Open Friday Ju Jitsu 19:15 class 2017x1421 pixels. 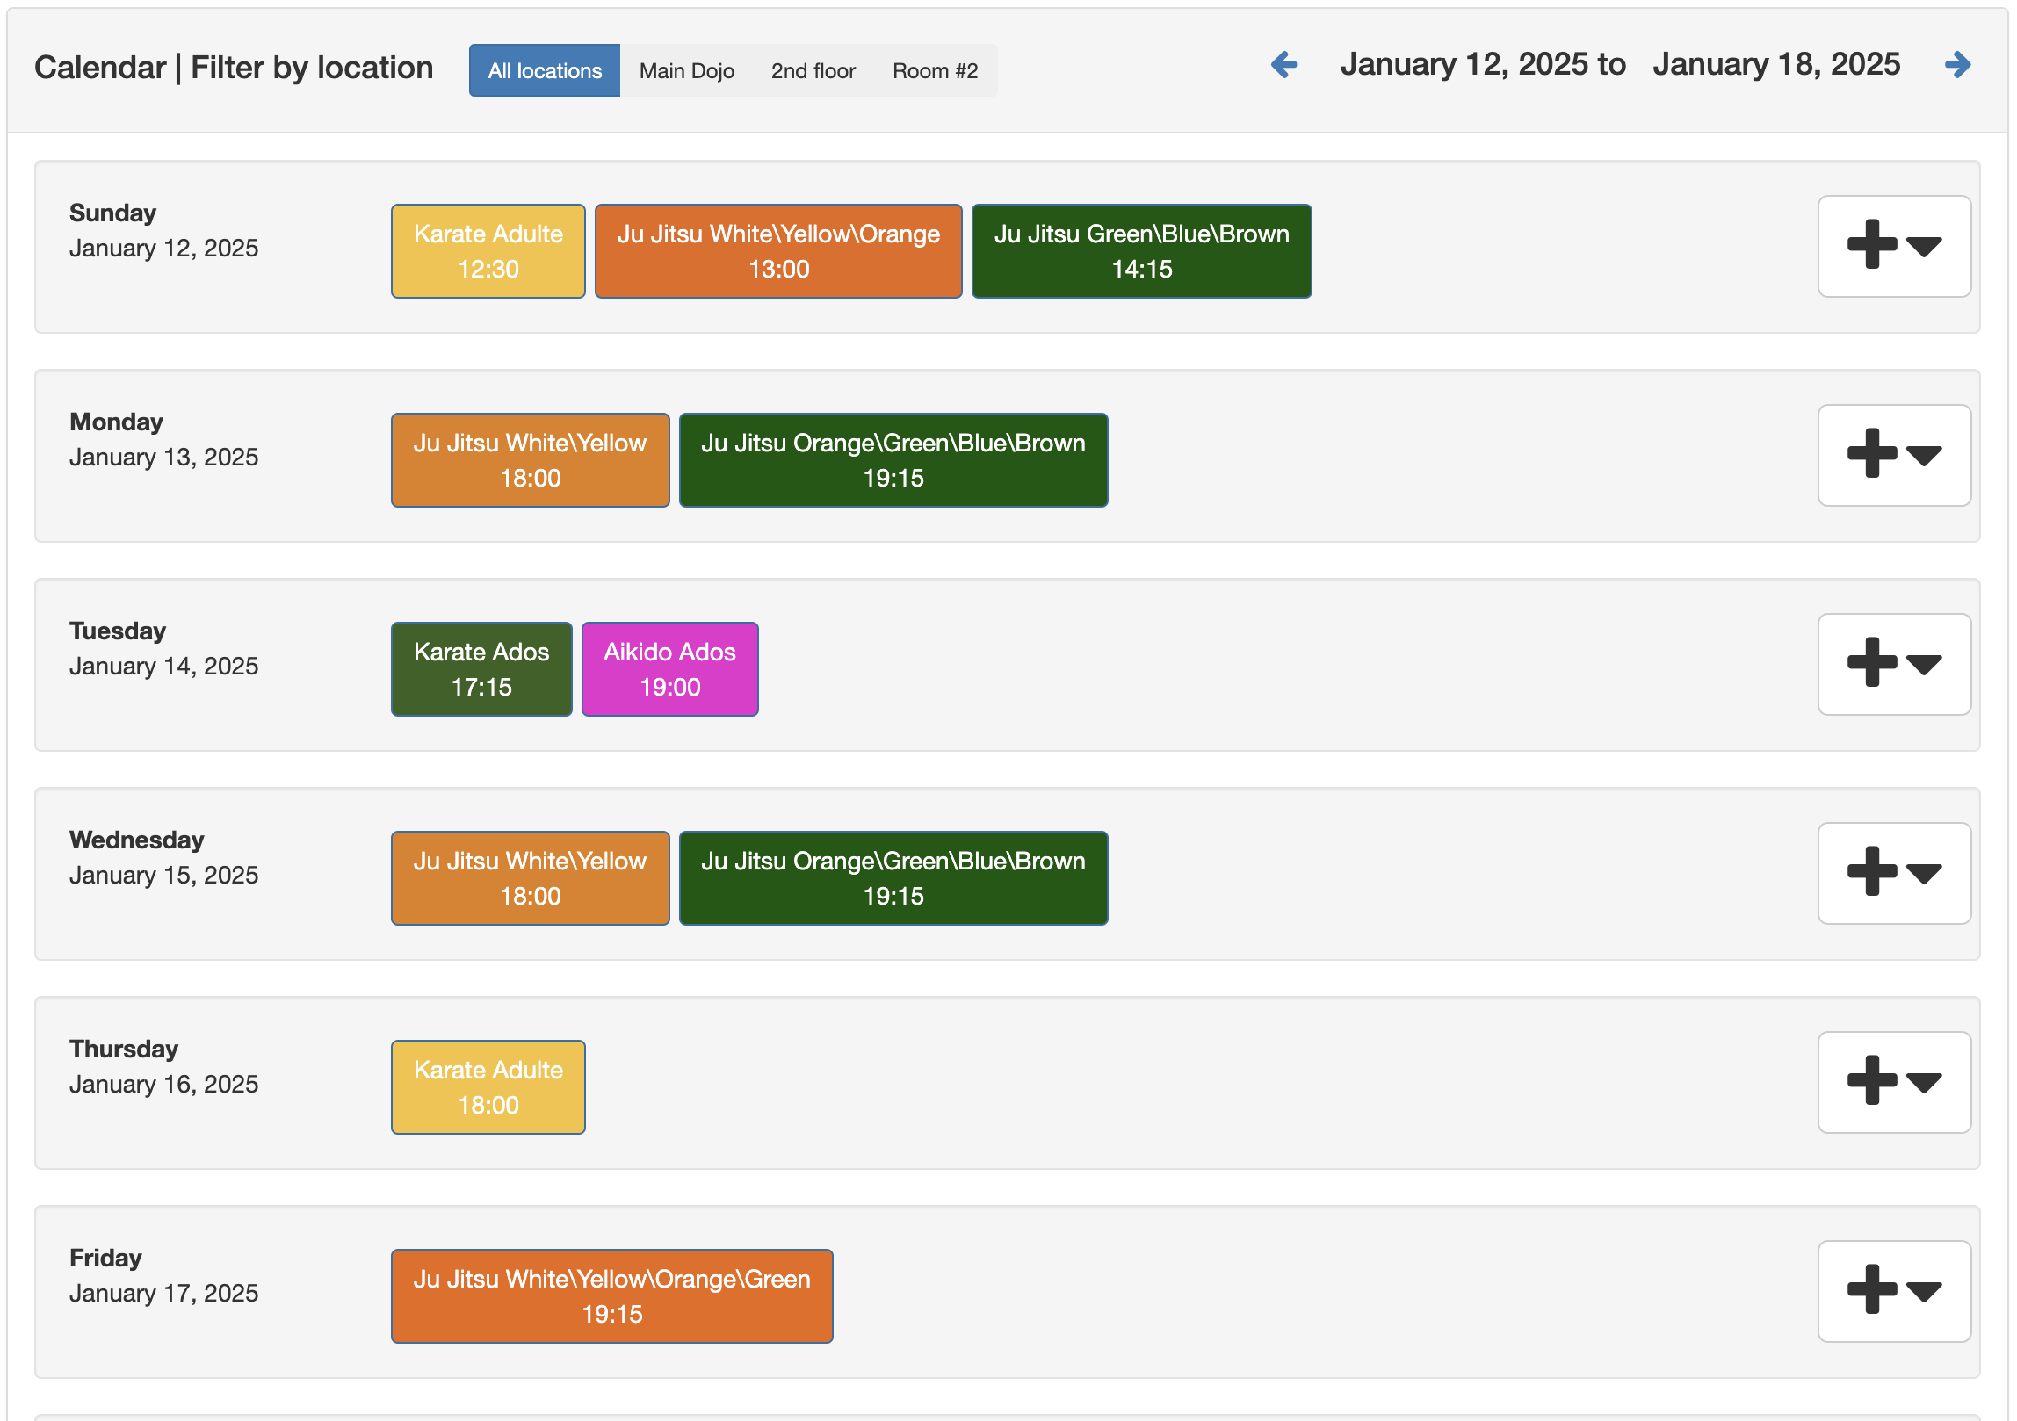coord(611,1296)
